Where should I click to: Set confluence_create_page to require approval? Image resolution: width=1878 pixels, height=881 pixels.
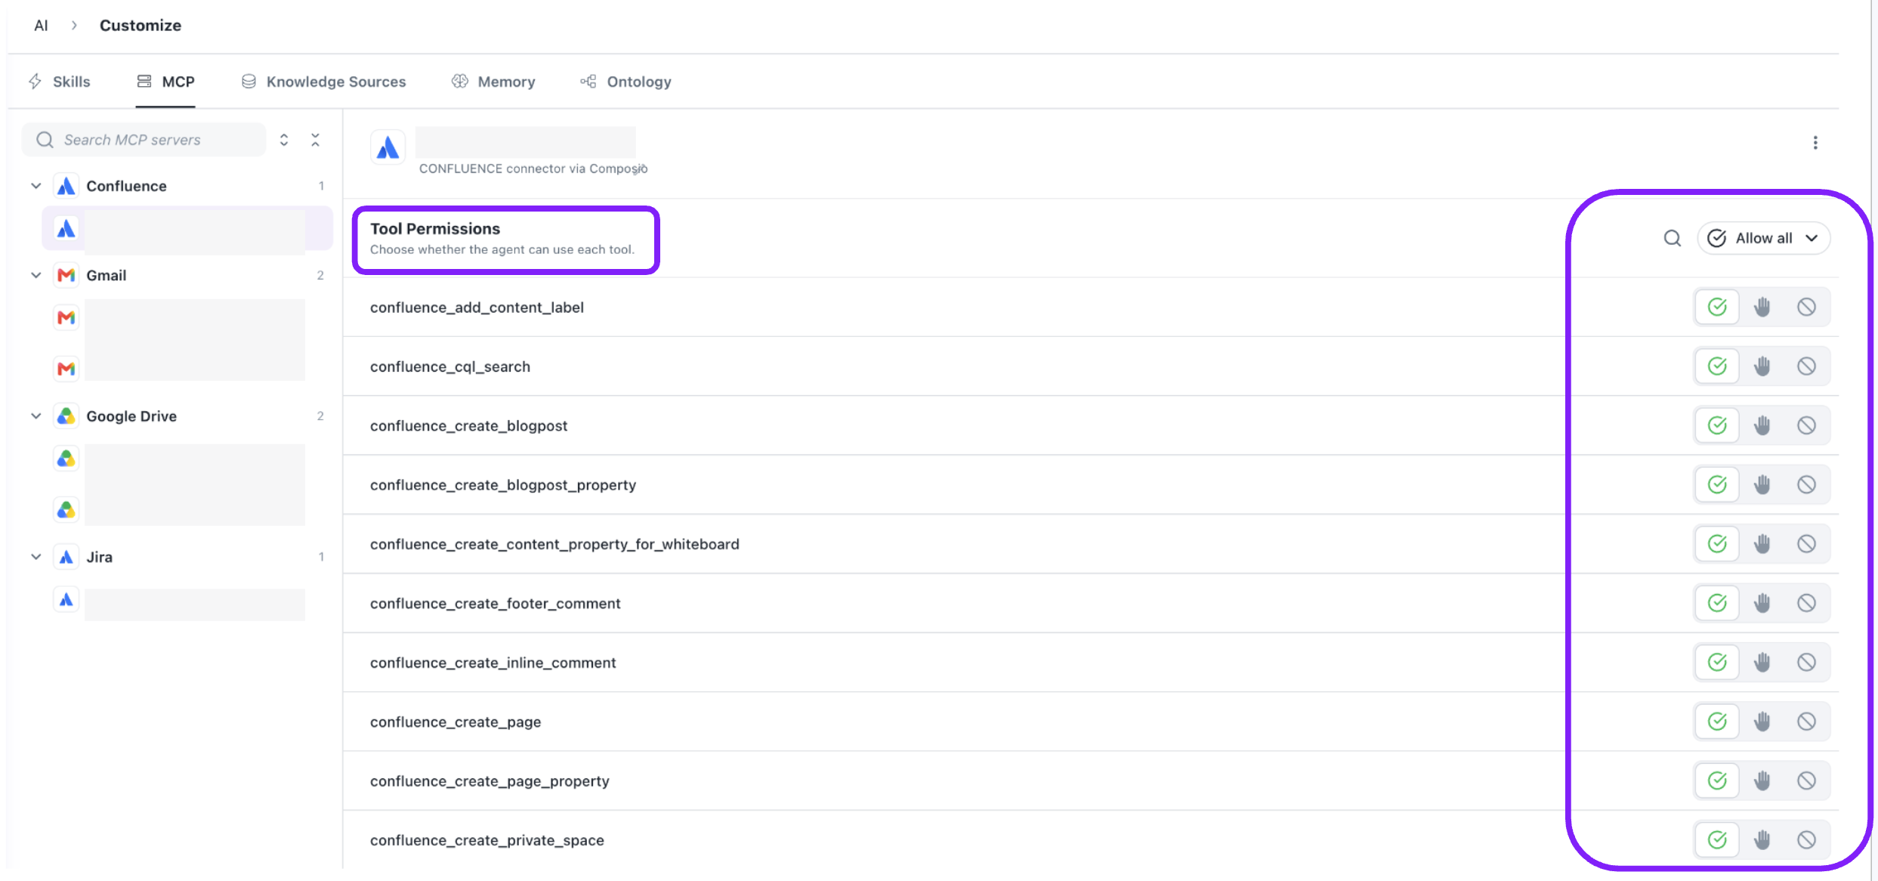click(x=1762, y=722)
